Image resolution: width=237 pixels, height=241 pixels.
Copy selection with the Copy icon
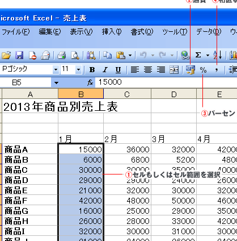coord(107,55)
